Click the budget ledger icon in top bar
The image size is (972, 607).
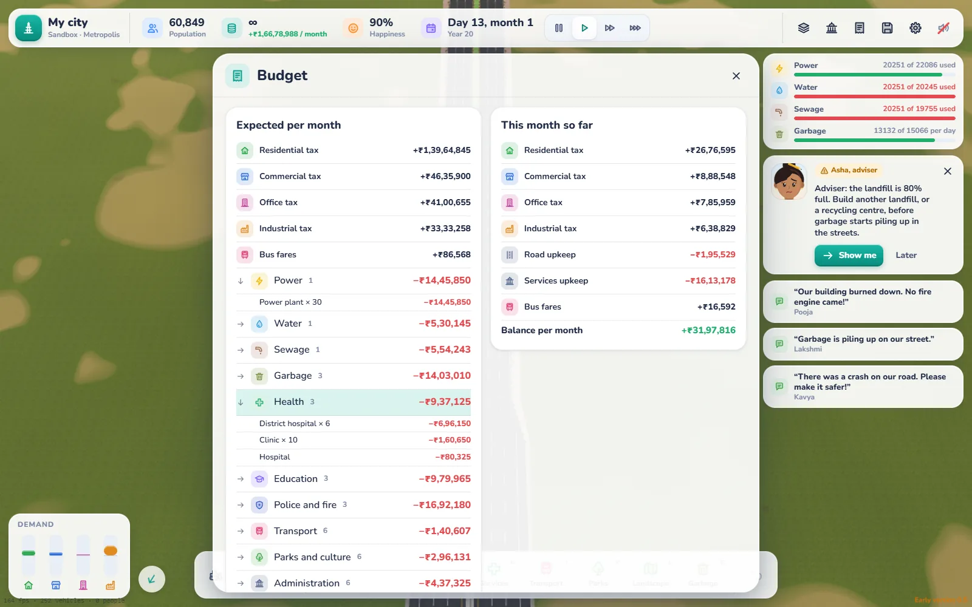coord(860,28)
